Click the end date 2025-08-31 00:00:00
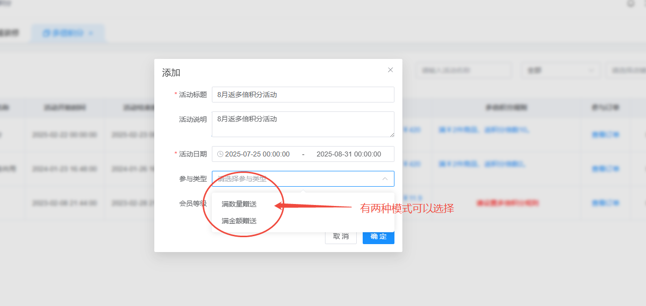Screen dimensions: 646x306 (x=348, y=154)
